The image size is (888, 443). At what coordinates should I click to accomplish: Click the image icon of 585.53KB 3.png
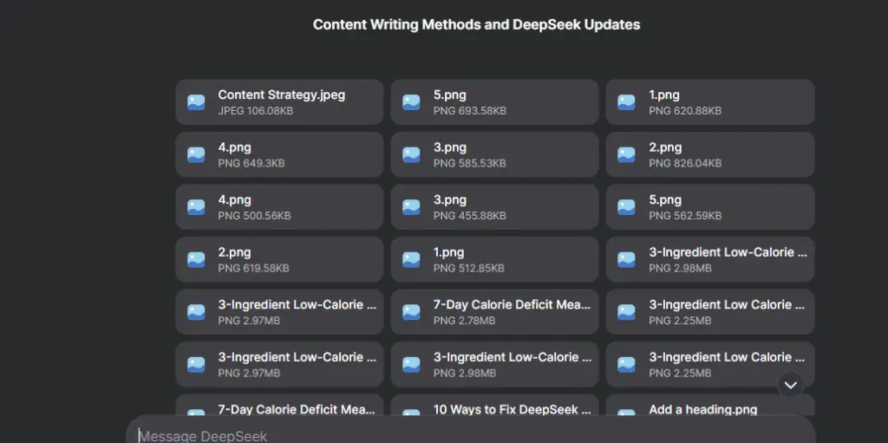tap(411, 154)
